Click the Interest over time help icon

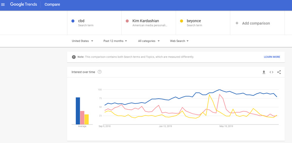pos(100,72)
